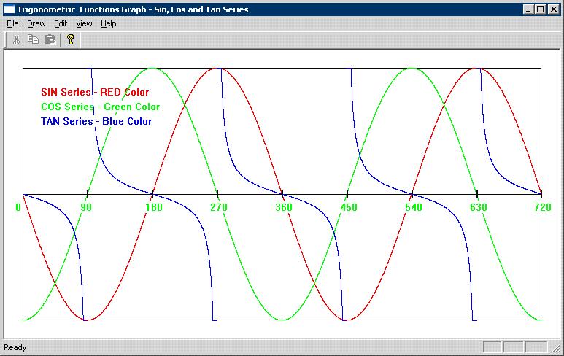Screen dimensions: 564x356
Task: Click the 360 degree axis label
Action: [284, 207]
